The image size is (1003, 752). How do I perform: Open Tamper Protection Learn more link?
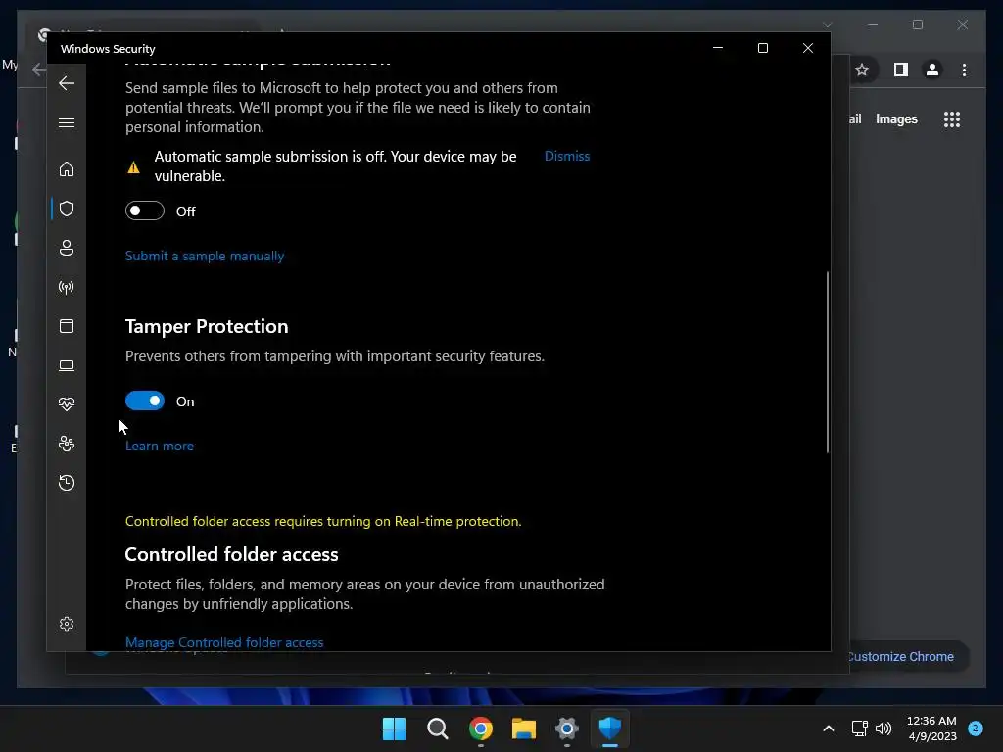pos(160,446)
